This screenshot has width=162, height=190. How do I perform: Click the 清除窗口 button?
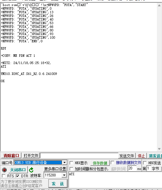tap(11, 156)
